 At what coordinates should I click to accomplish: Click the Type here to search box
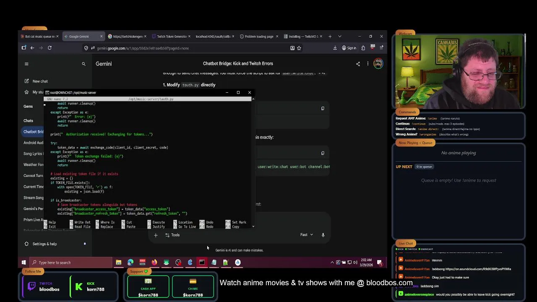click(x=70, y=263)
